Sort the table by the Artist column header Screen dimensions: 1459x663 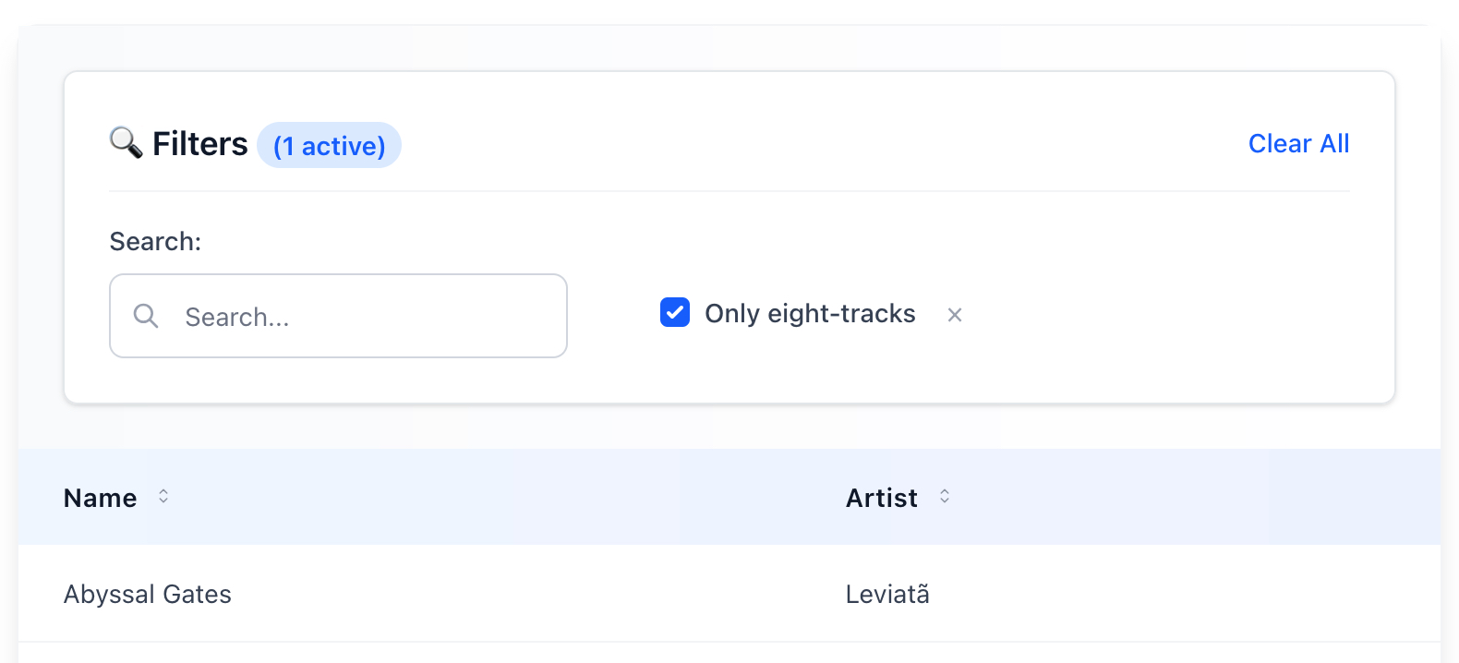click(x=882, y=499)
